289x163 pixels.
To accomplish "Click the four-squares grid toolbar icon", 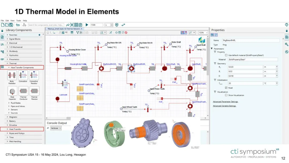I will click(x=76, y=25).
